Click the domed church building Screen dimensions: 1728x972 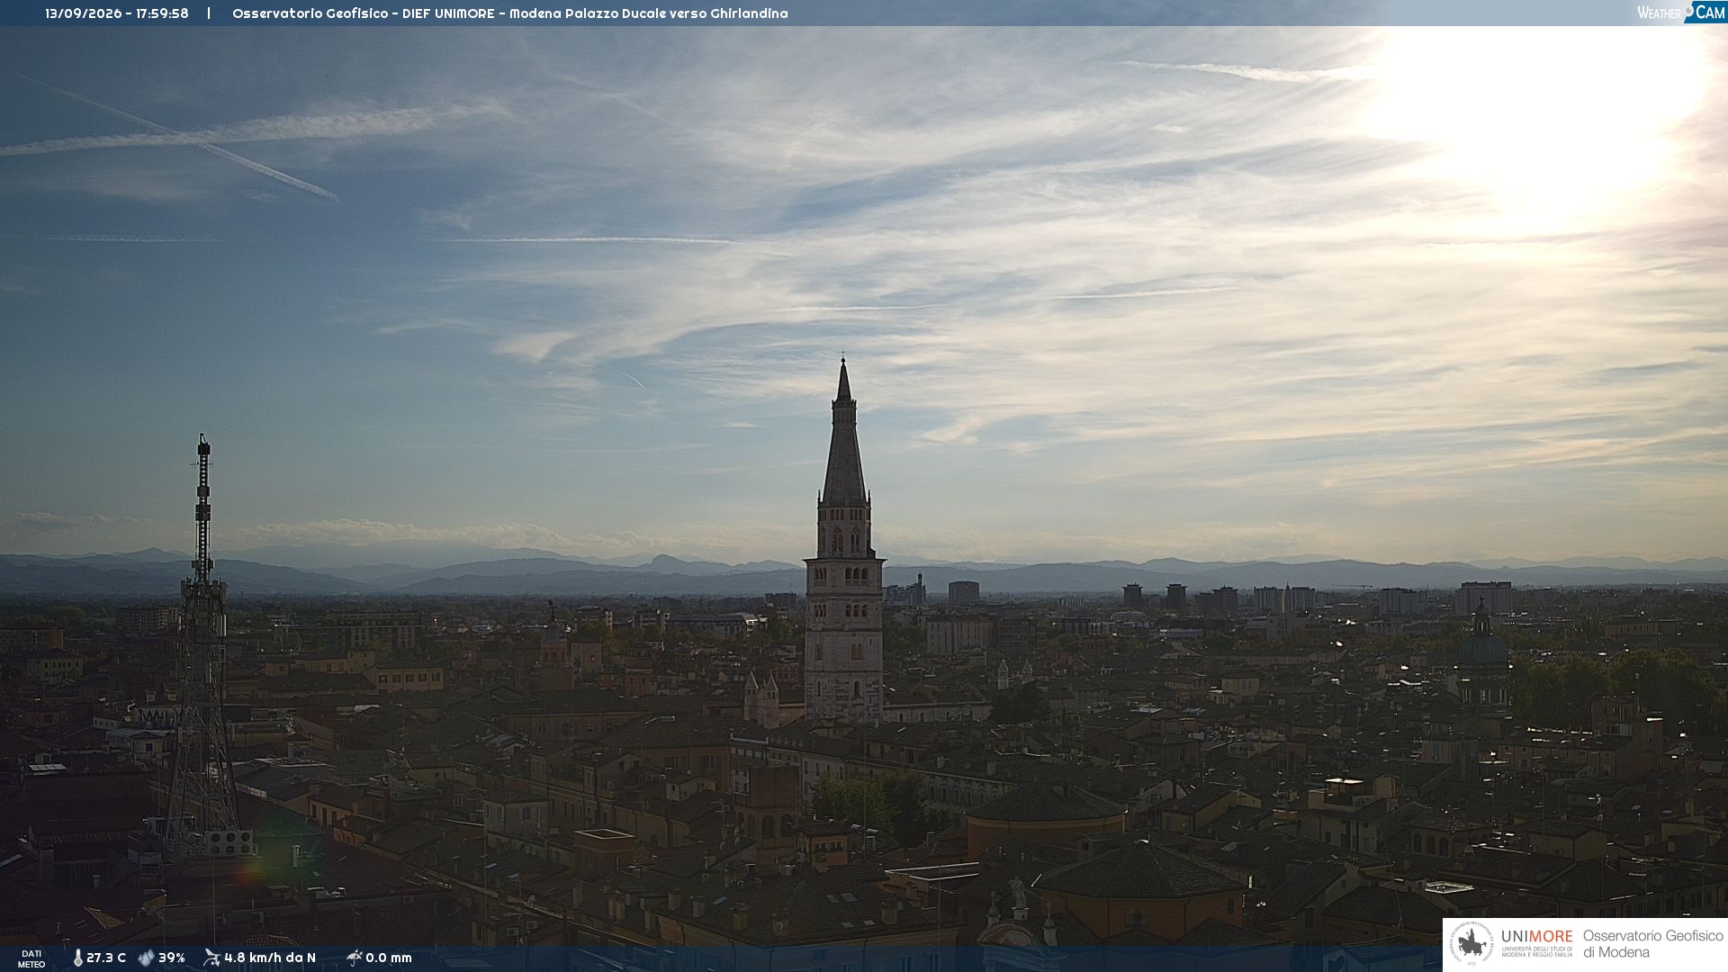coord(1482,657)
